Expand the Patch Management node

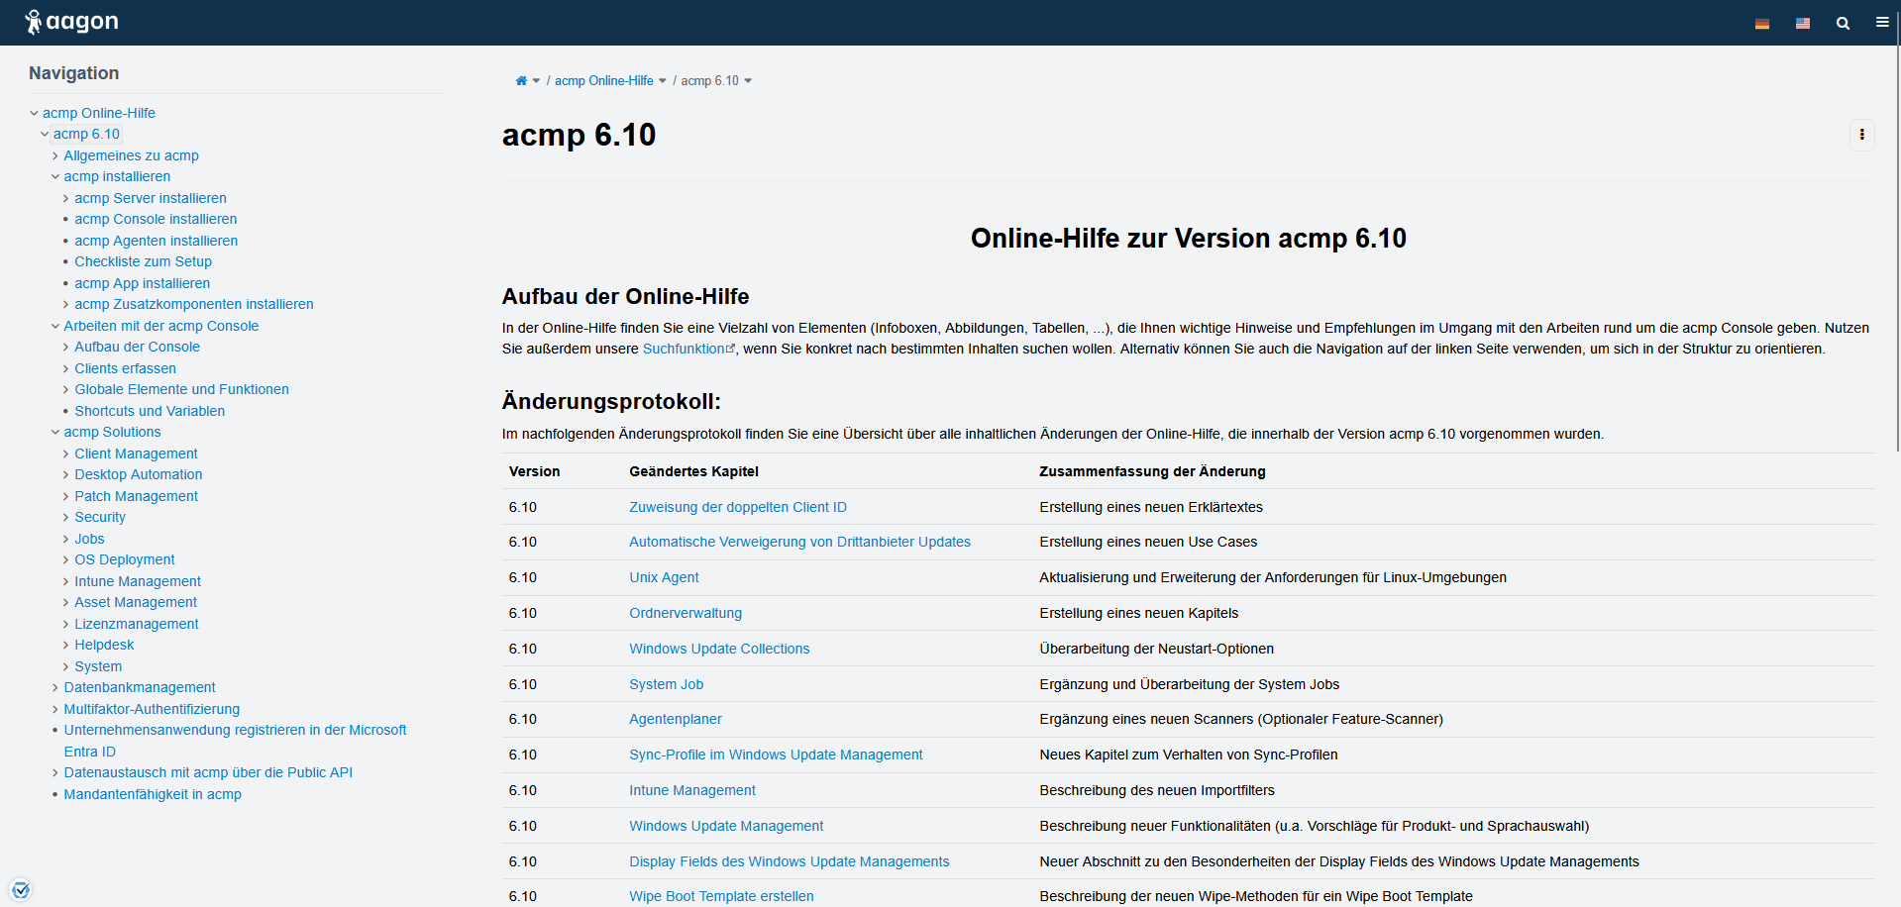coord(66,497)
